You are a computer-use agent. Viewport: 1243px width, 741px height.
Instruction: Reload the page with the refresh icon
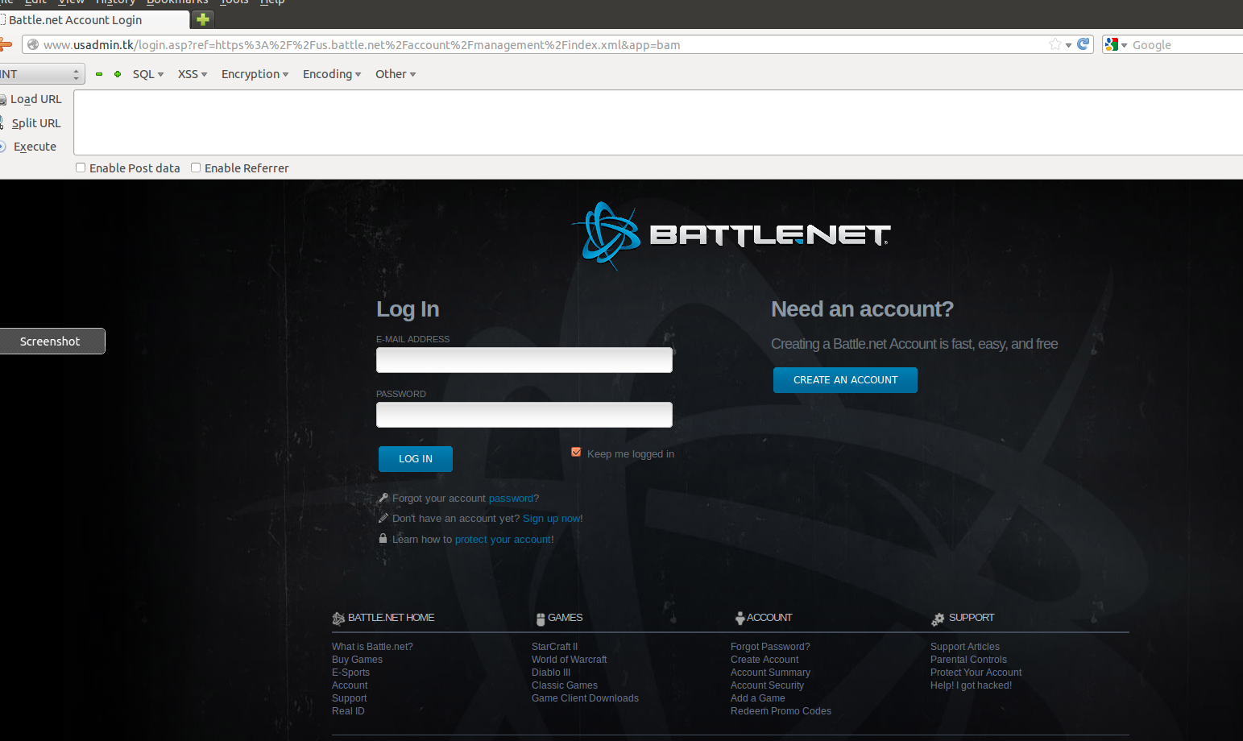click(1083, 44)
